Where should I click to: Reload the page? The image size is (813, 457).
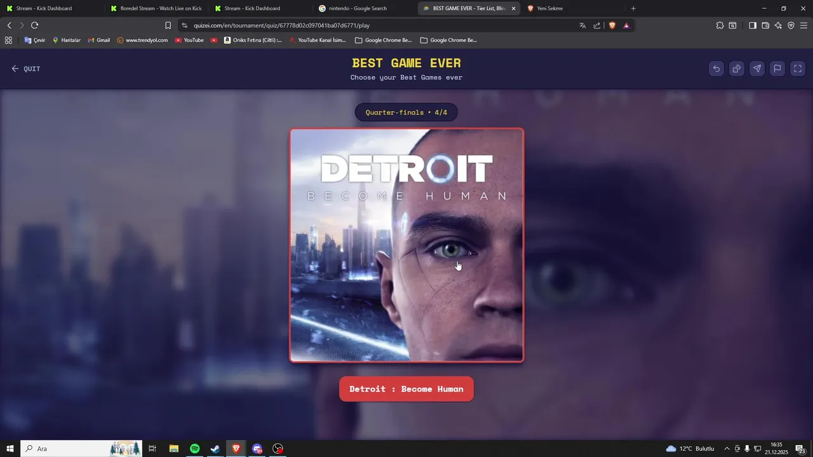coord(35,25)
